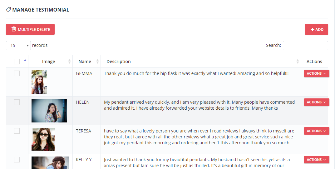
Task: Show Actions menu for Kelly Y
Action: click(x=316, y=160)
